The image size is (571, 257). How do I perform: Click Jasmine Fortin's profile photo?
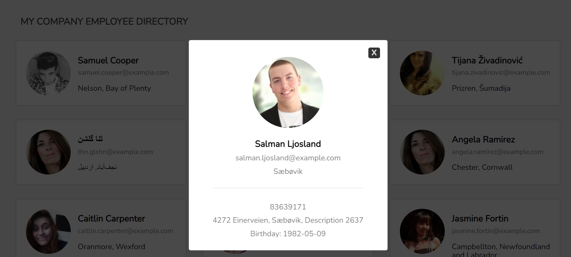[422, 231]
